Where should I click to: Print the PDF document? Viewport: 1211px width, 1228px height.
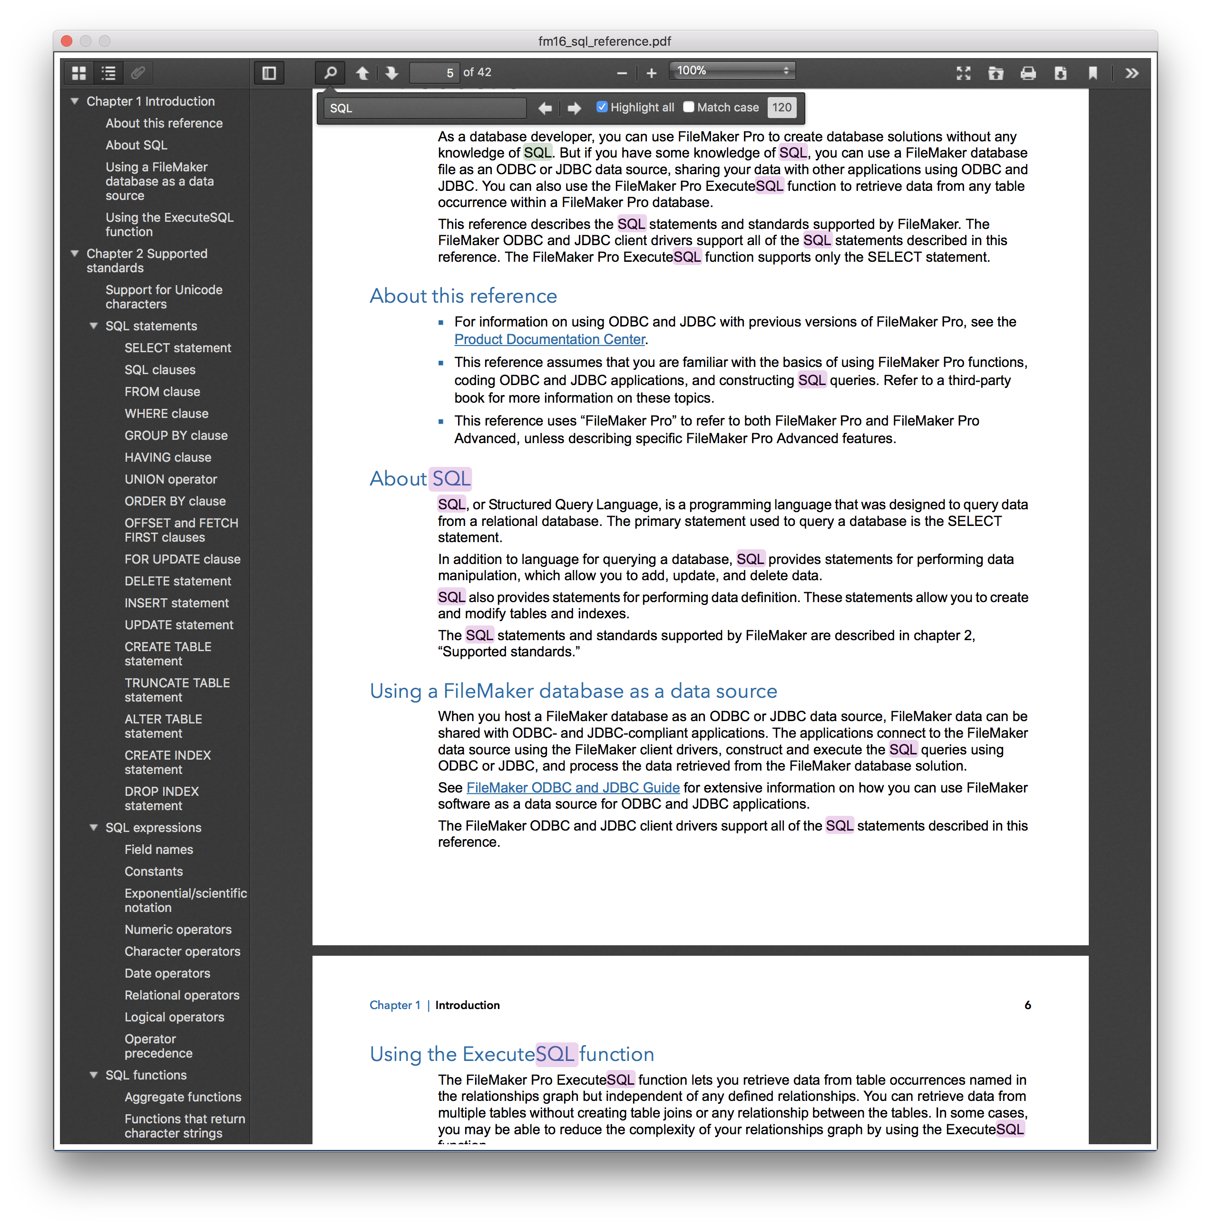click(x=1028, y=73)
